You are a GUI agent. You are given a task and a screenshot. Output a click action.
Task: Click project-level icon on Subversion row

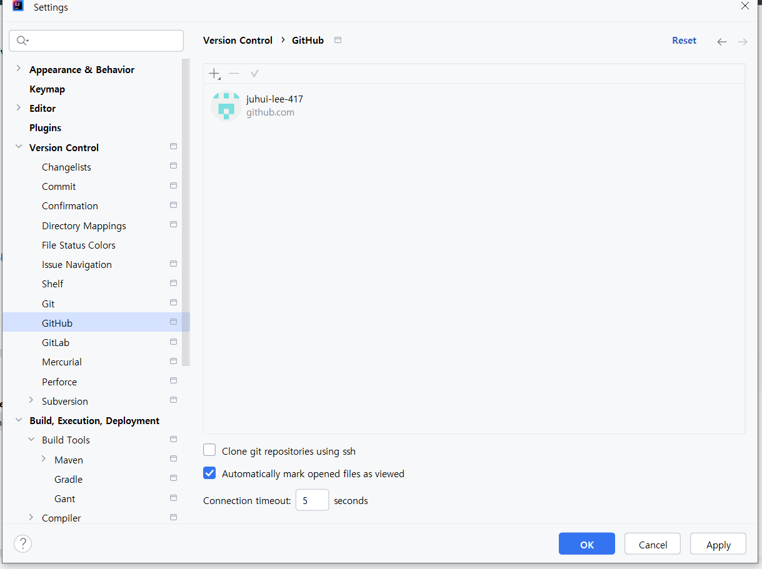[x=173, y=400]
